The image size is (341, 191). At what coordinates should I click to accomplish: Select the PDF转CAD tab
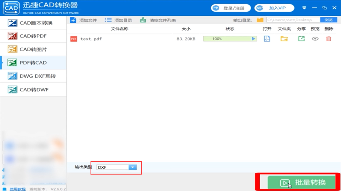(x=33, y=63)
